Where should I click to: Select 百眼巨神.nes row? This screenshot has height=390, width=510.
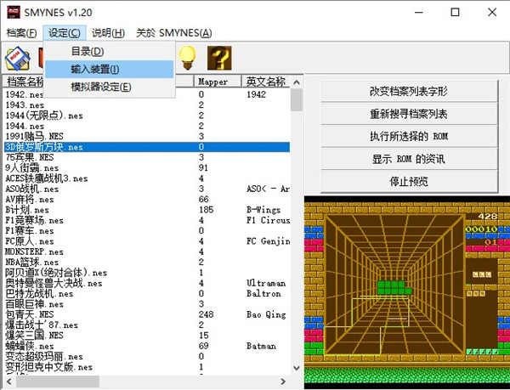tap(147, 304)
